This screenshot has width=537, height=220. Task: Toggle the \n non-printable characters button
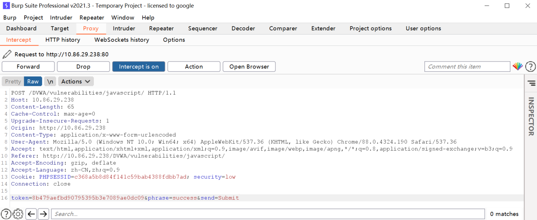point(50,82)
